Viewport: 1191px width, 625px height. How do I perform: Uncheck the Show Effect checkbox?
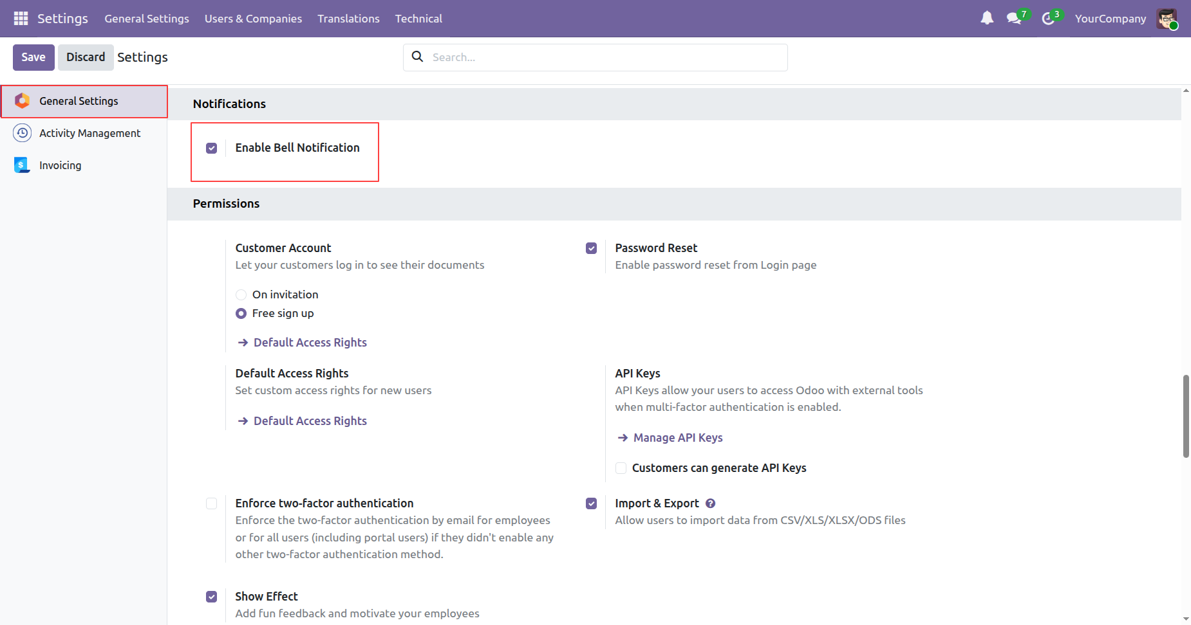[x=211, y=597]
